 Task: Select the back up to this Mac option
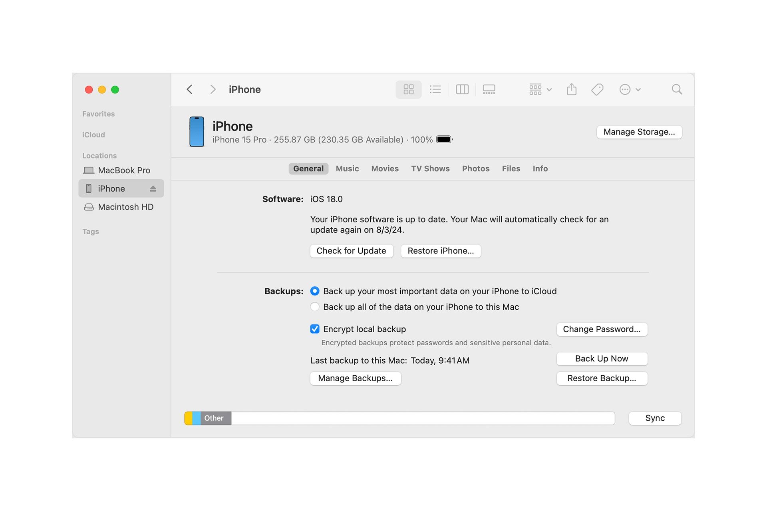315,307
